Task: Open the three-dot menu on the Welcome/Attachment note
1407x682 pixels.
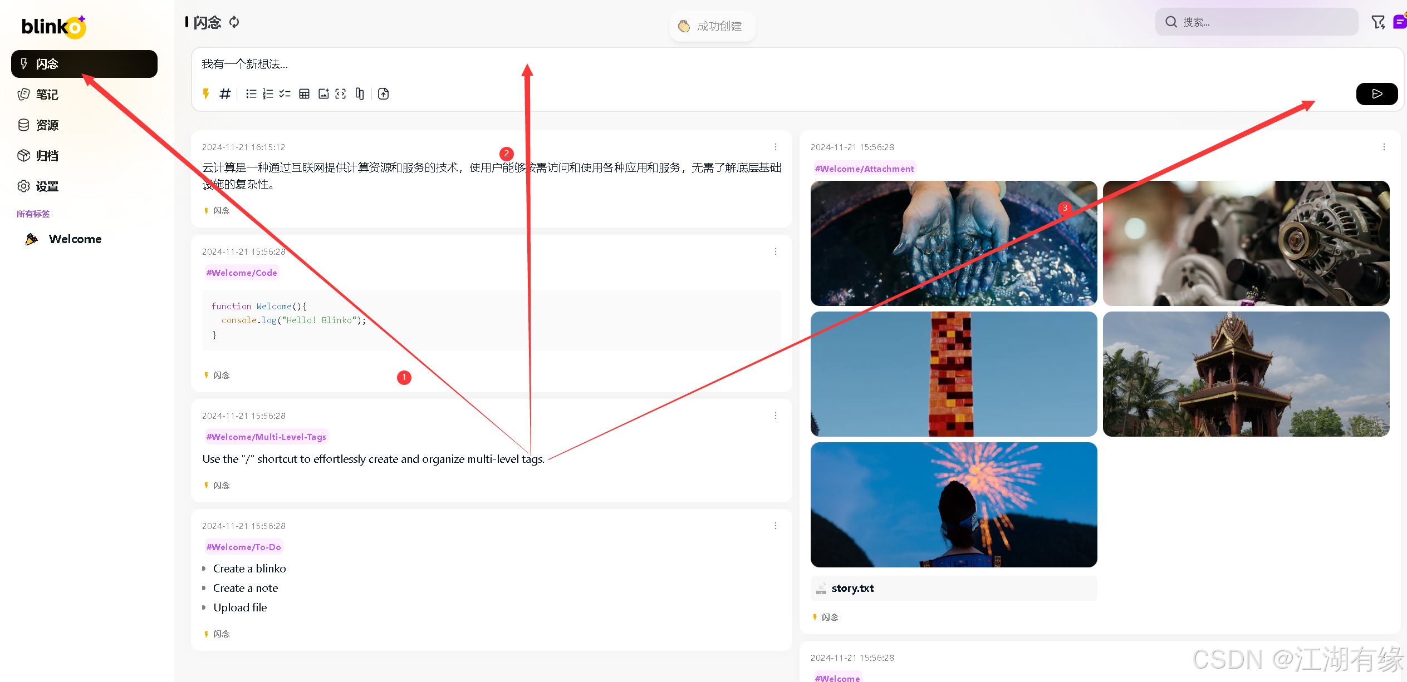Action: 1384,147
